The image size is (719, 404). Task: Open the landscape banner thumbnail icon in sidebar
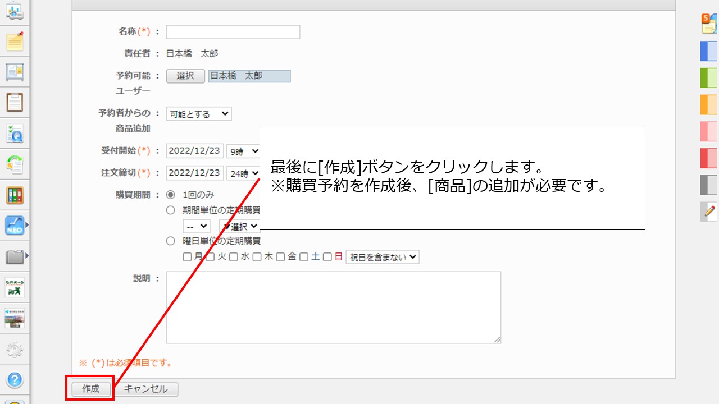tap(14, 318)
